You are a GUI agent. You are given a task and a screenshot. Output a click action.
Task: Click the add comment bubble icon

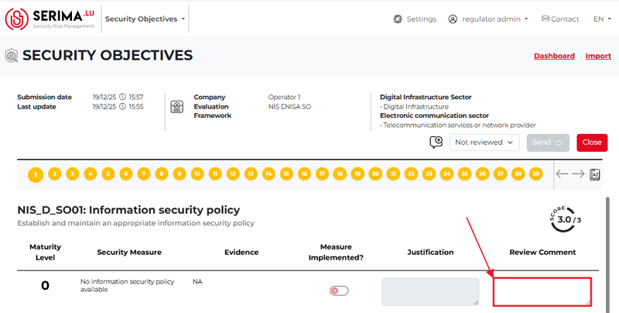436,143
